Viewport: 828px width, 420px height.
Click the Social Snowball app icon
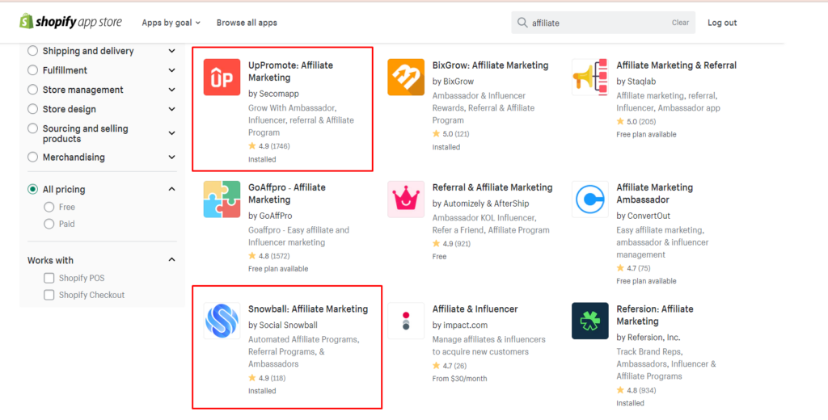tap(222, 321)
